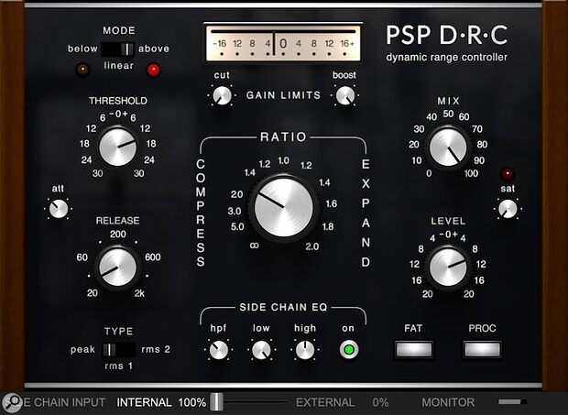The height and width of the screenshot is (415, 568).
Task: Flip the MODE below/above switch
Action: coord(118,49)
